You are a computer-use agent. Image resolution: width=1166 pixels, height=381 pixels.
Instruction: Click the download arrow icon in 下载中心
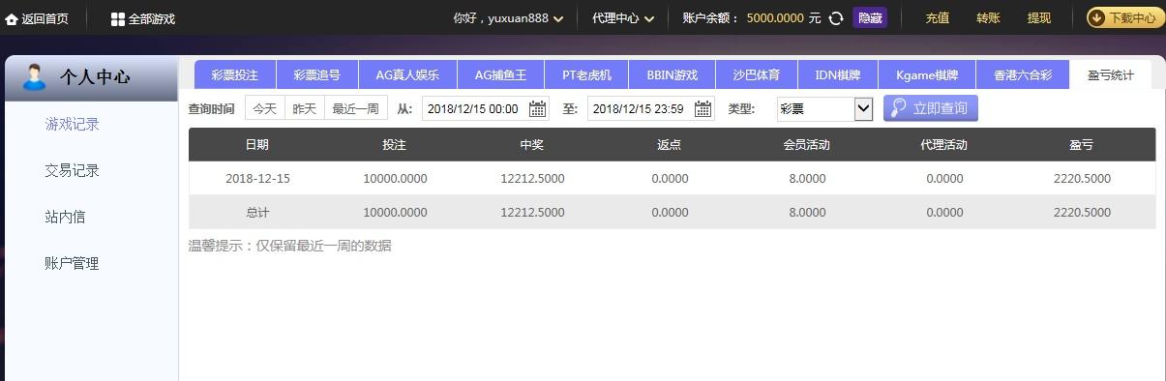coord(1097,17)
